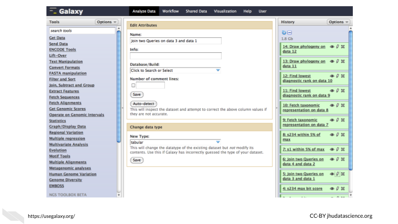
Task: Switch to the Analyze Data tab
Action: coord(144,11)
